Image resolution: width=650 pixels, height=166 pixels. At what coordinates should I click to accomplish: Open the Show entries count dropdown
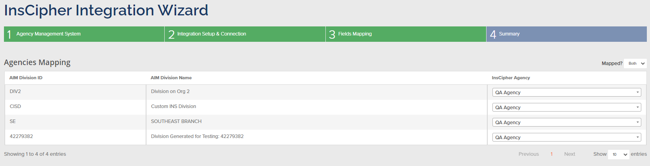pyautogui.click(x=619, y=155)
